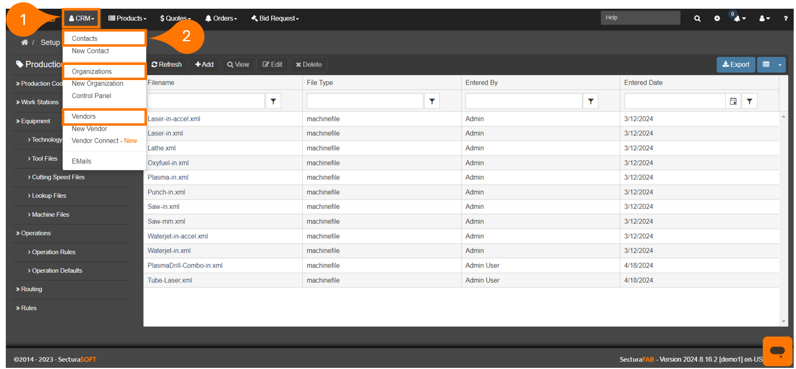
Task: Open the Tube-Laser.xml file link
Action: pyautogui.click(x=170, y=280)
